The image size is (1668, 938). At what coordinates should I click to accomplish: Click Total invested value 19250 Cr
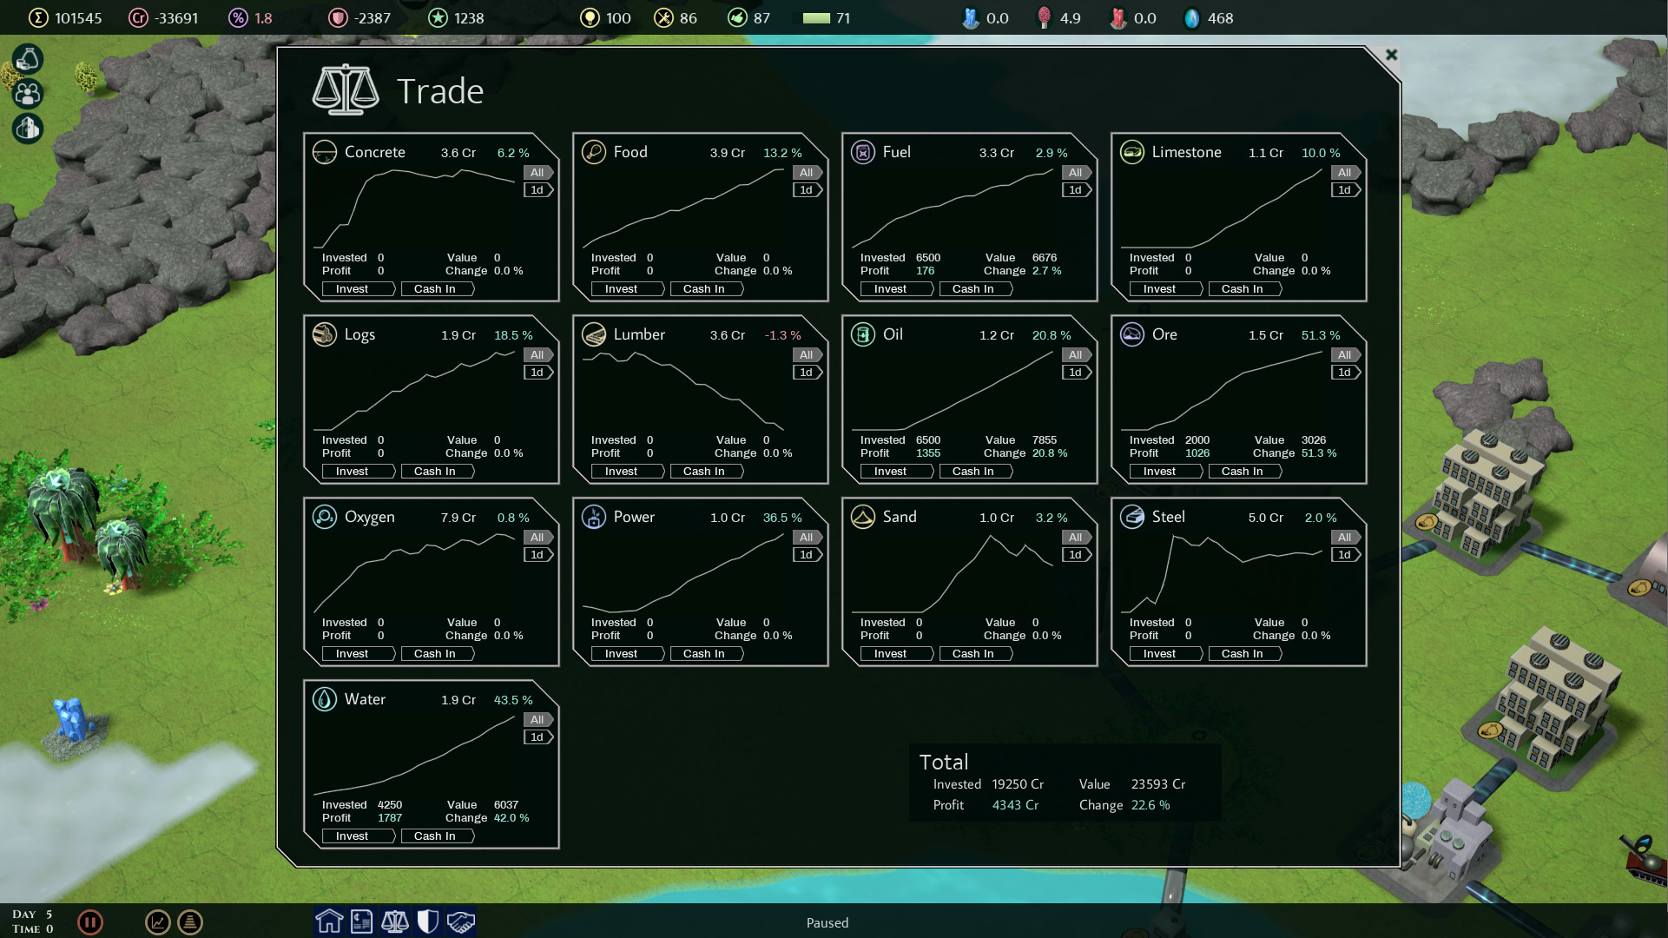(1018, 784)
